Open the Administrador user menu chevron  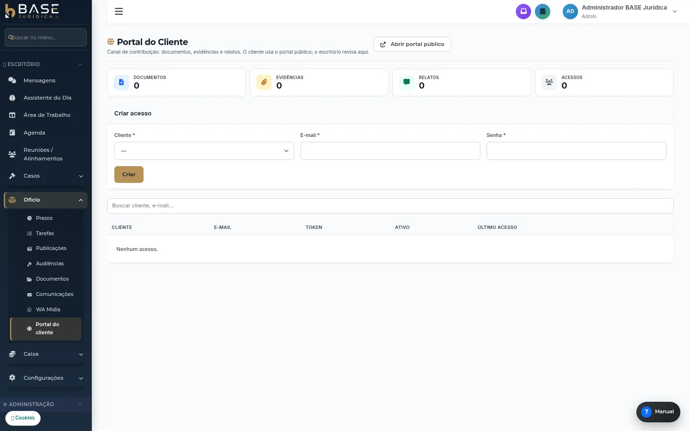pyautogui.click(x=675, y=11)
